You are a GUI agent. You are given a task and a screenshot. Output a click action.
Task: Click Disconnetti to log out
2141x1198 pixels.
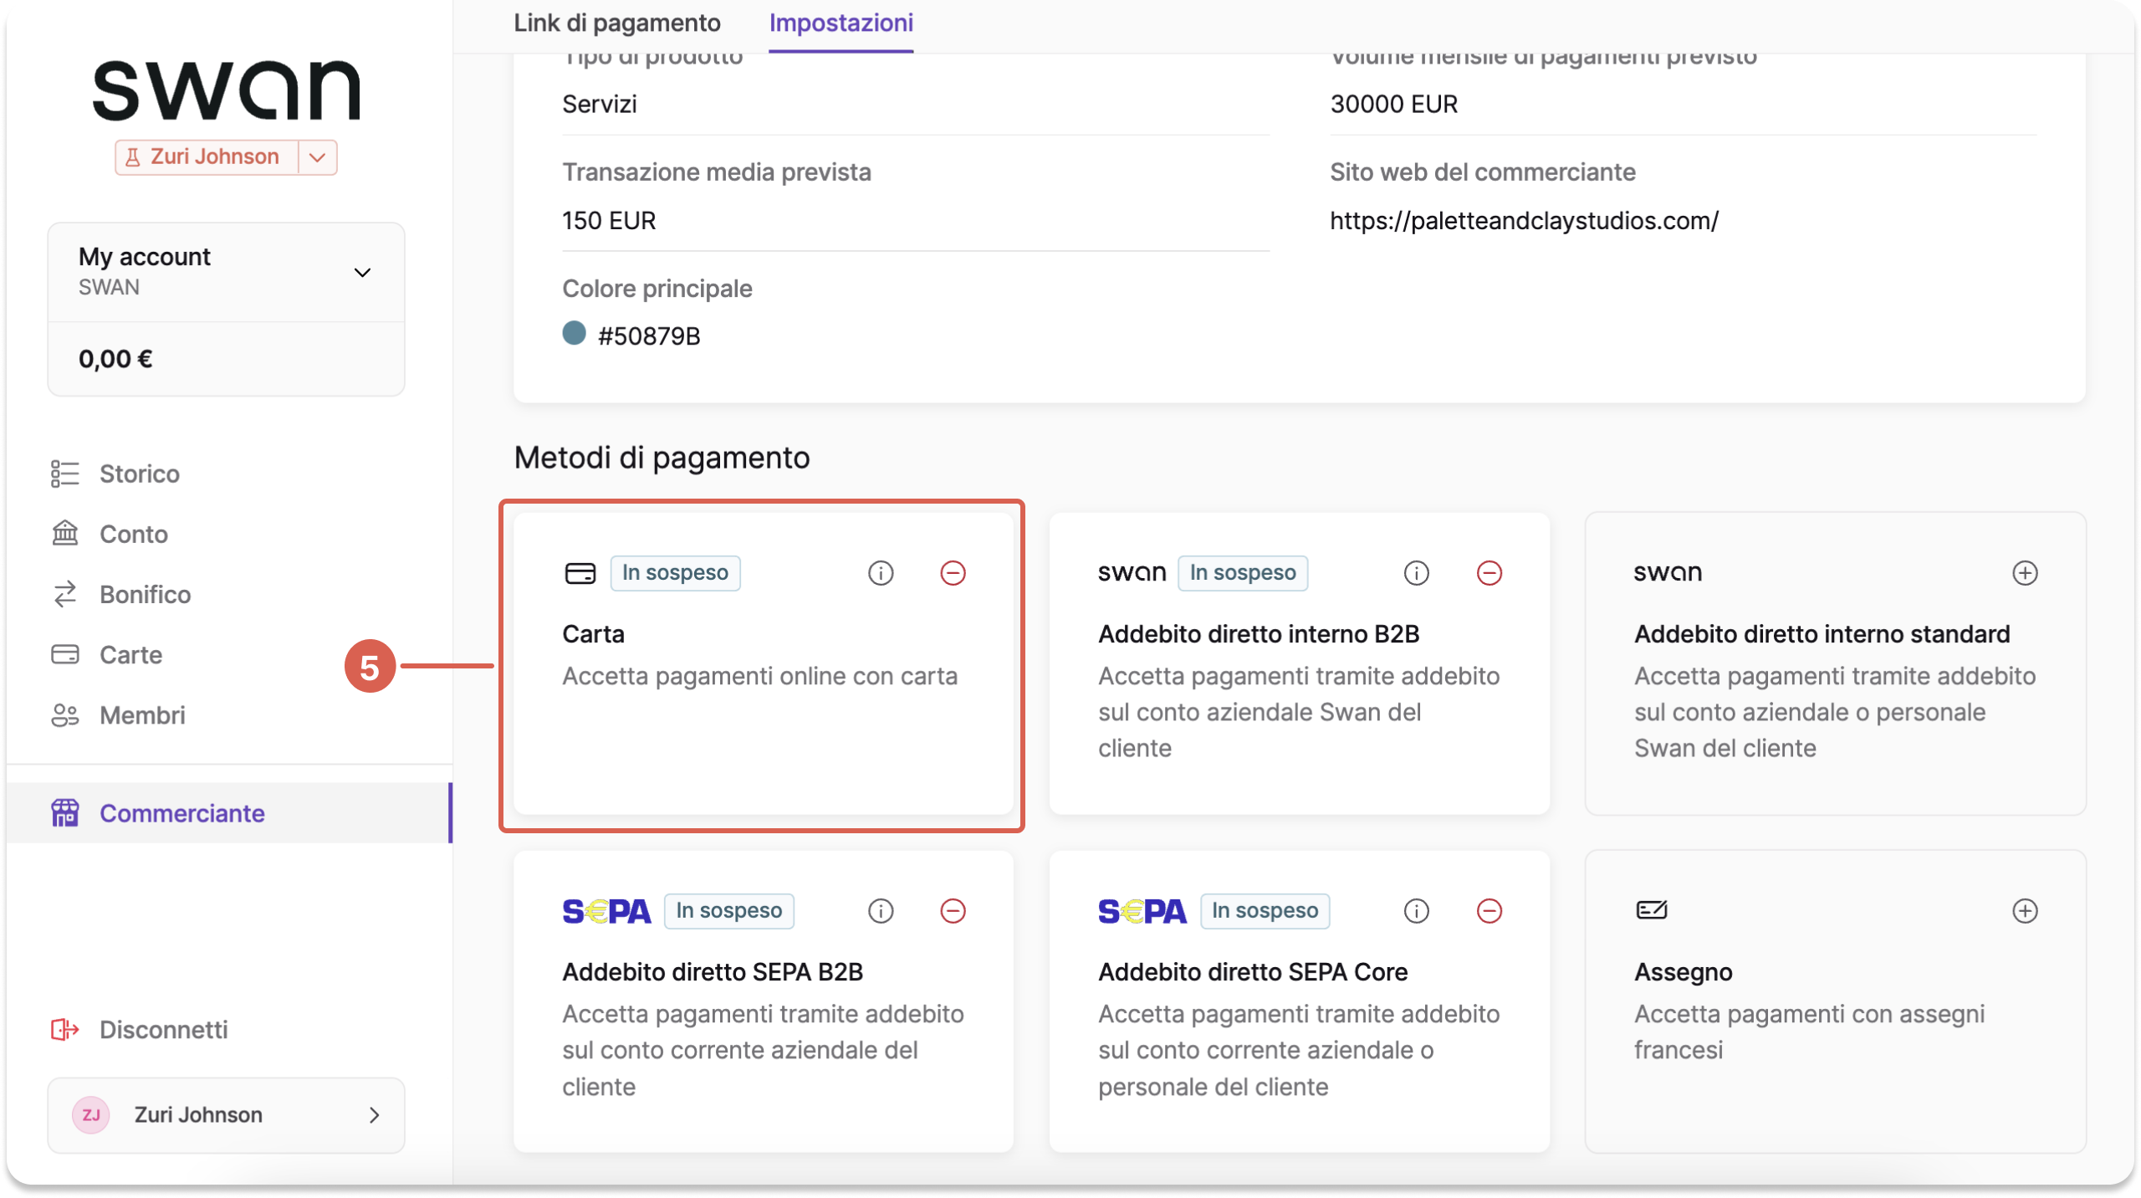[x=163, y=1029]
